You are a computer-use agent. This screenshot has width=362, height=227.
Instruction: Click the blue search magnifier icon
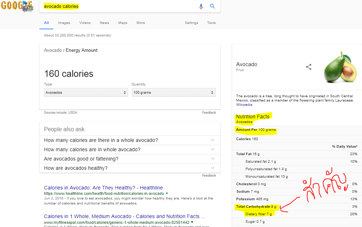[212, 6]
